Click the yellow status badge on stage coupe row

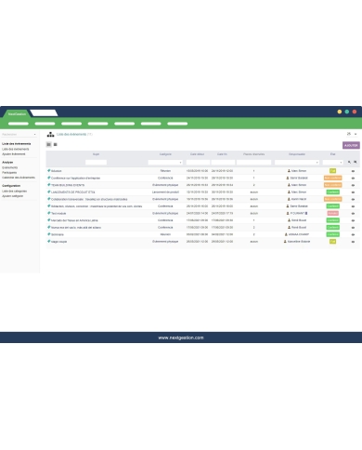pyautogui.click(x=332, y=242)
